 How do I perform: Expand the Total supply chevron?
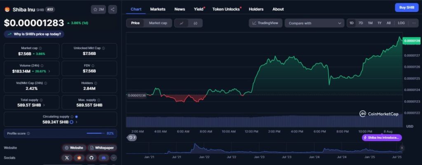coord(44,105)
